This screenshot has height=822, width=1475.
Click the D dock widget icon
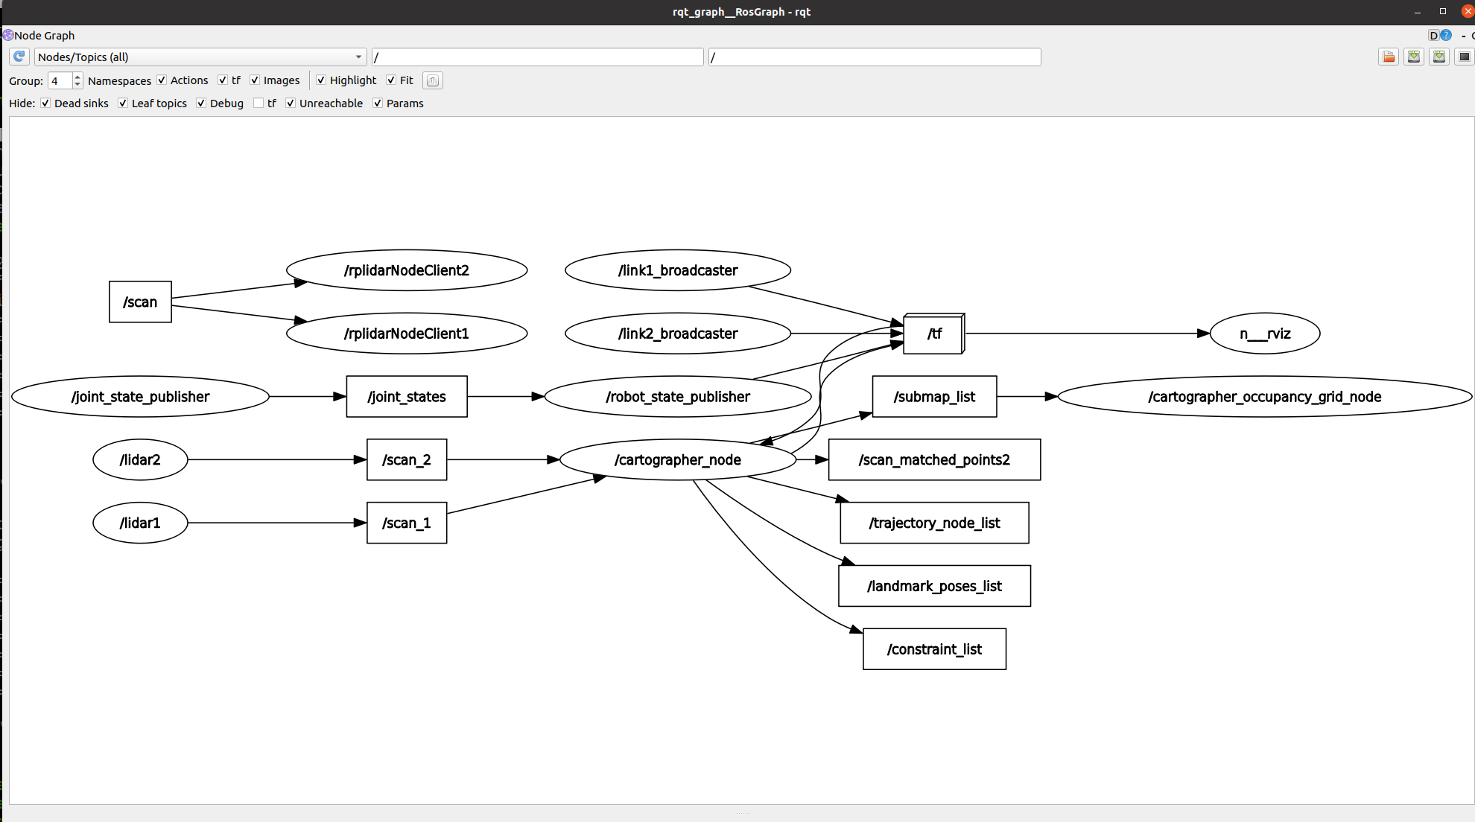coord(1433,35)
